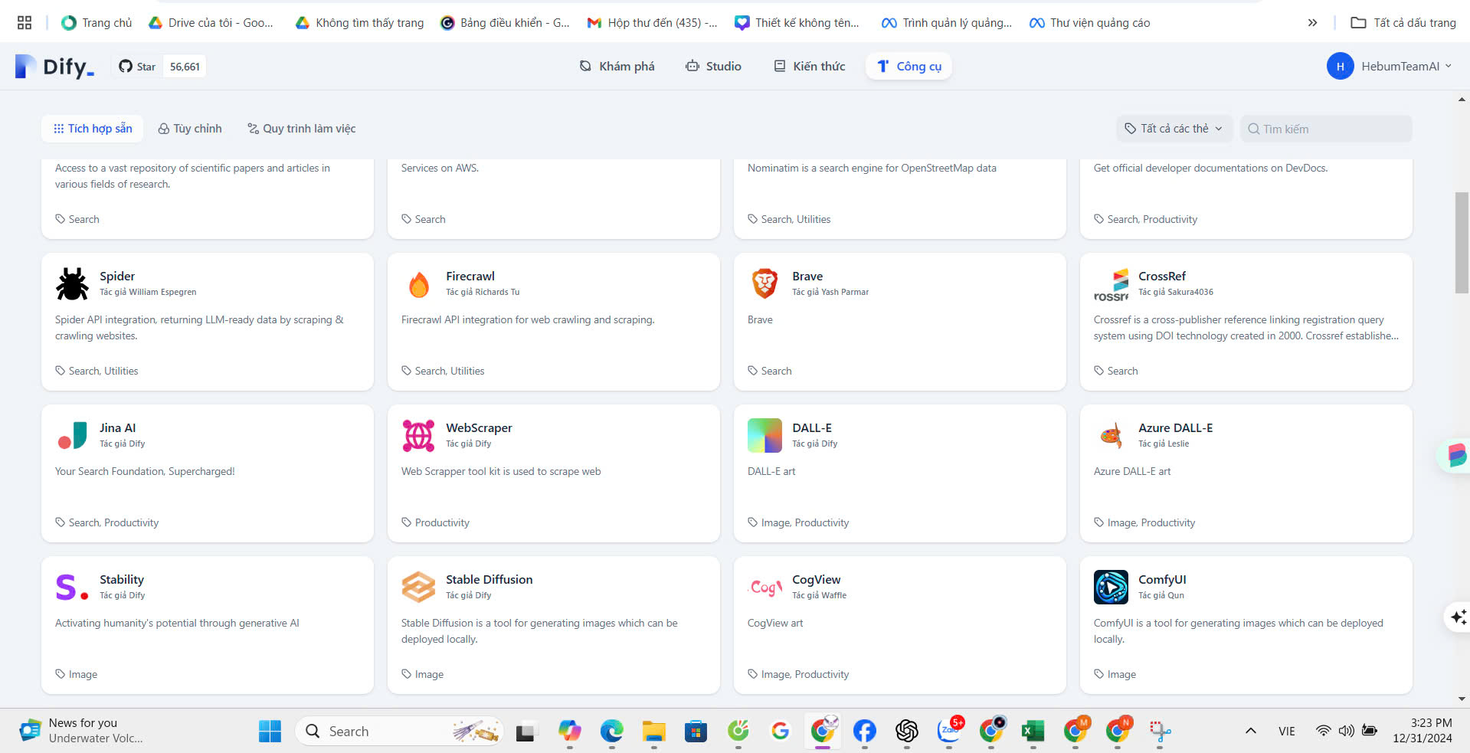Open File Explorer from taskbar
1470x753 pixels.
(653, 732)
